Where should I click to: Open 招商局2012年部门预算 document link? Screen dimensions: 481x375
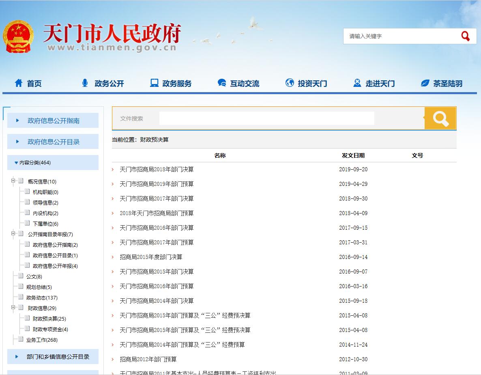coord(148,359)
